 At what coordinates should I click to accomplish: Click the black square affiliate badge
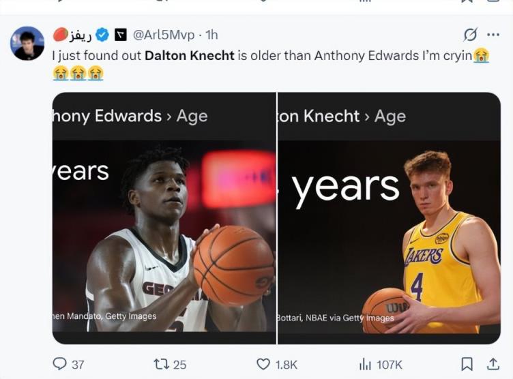pos(120,34)
